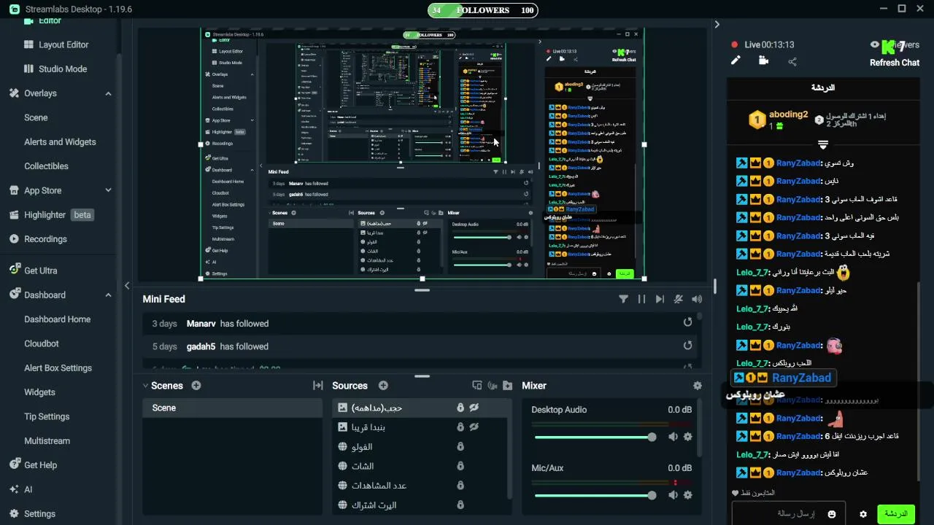Open the chat settings gear icon
This screenshot has height=525, width=934.
(x=863, y=514)
